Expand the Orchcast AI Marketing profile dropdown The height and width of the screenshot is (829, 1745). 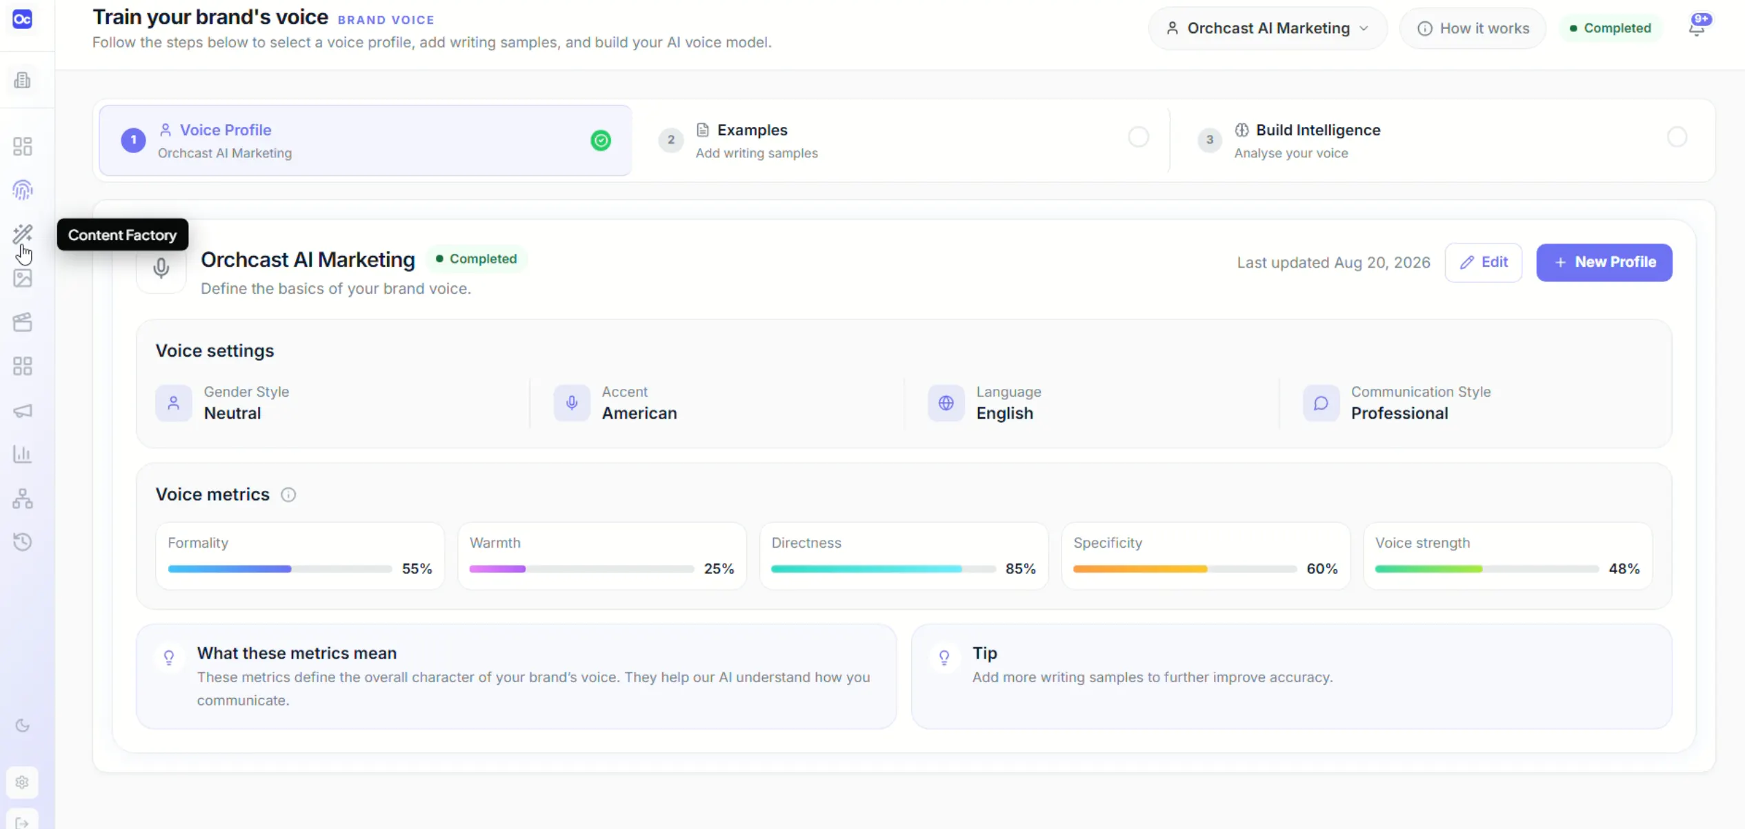click(1267, 28)
